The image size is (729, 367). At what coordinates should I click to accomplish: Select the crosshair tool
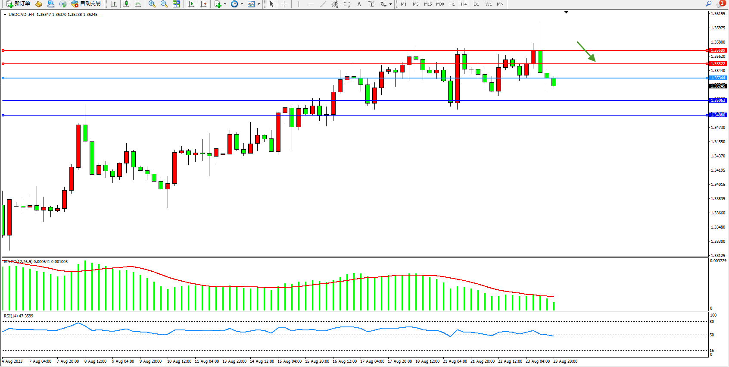point(284,4)
